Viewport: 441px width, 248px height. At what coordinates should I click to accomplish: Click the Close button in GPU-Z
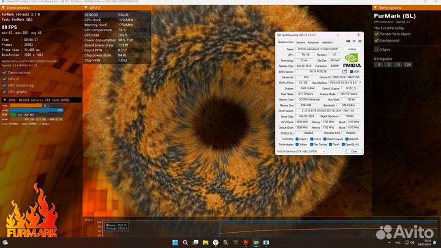pyautogui.click(x=354, y=152)
